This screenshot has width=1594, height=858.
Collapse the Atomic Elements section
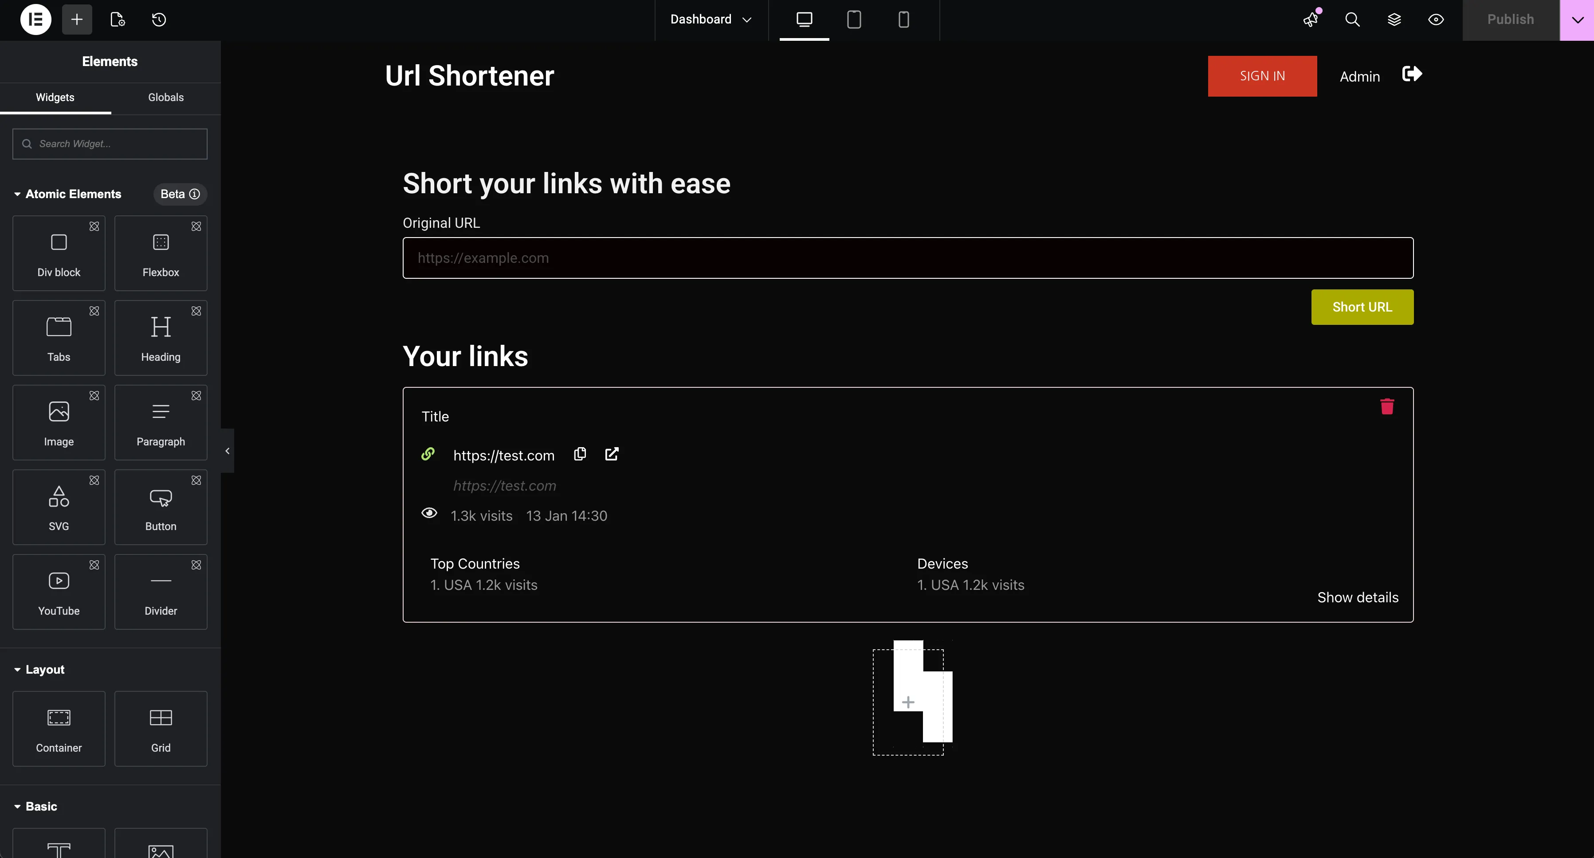click(x=17, y=194)
